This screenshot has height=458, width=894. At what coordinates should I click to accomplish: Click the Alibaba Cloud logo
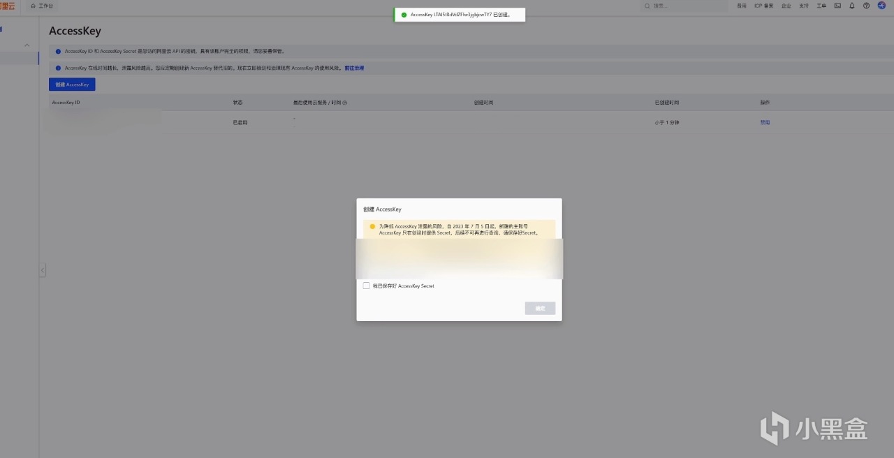point(7,6)
